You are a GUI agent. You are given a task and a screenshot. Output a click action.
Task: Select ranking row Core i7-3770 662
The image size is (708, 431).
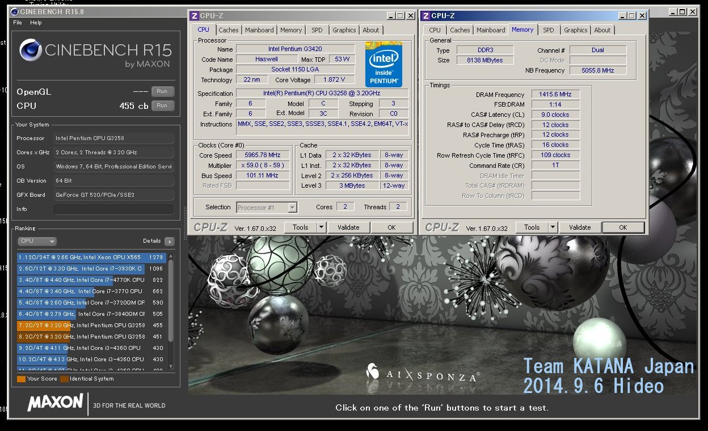coord(91,291)
